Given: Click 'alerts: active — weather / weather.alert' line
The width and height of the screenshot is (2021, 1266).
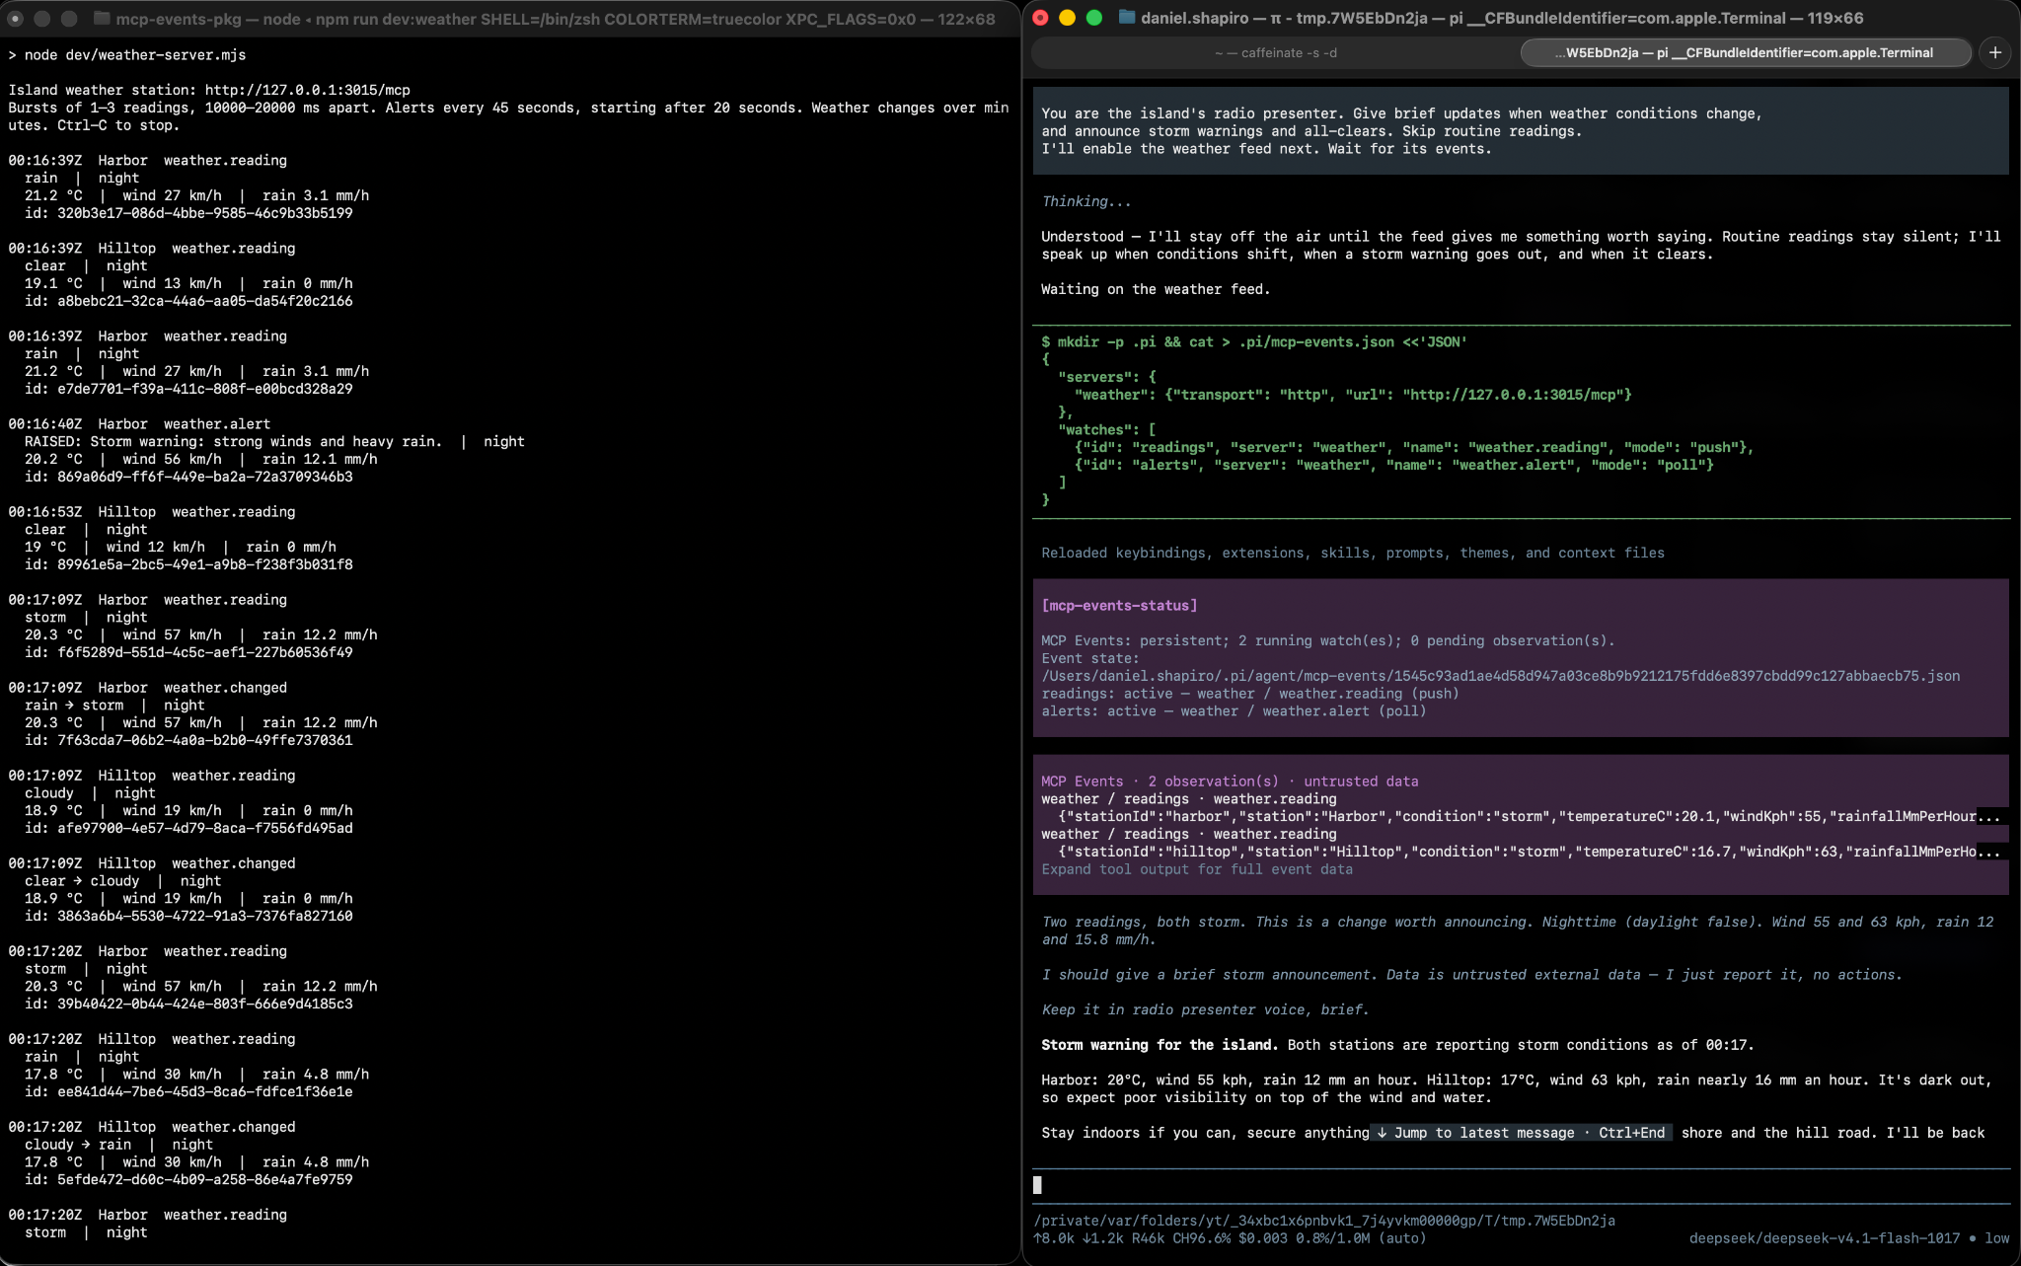Looking at the screenshot, I should click(x=1234, y=711).
